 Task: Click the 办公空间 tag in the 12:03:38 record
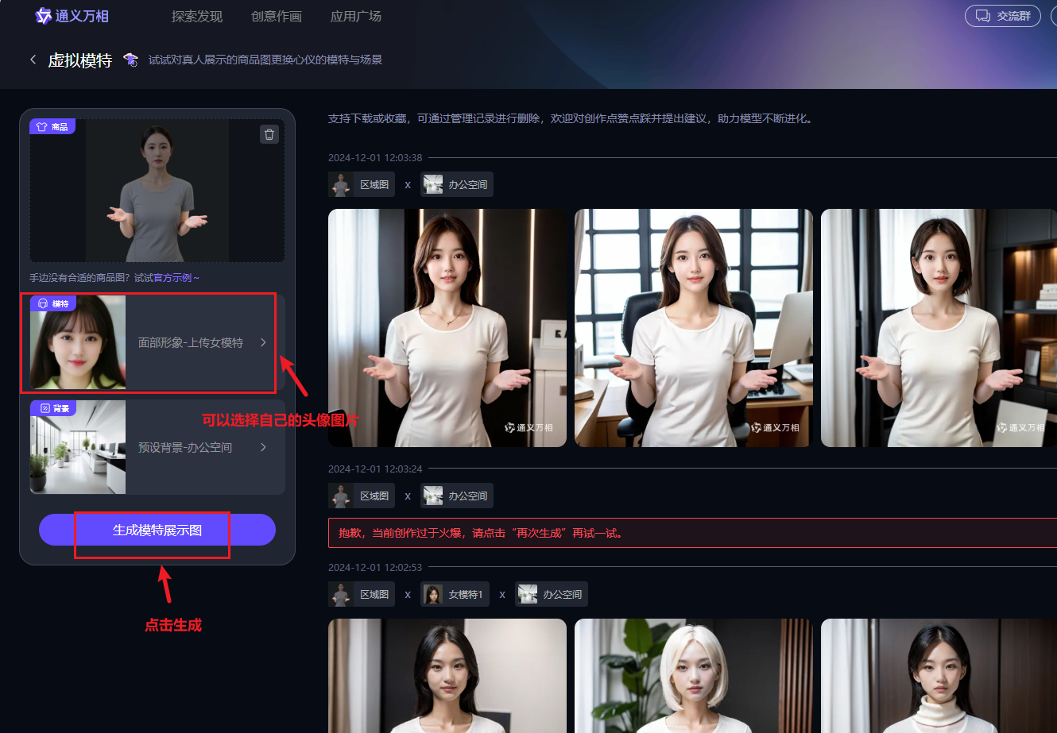(457, 184)
